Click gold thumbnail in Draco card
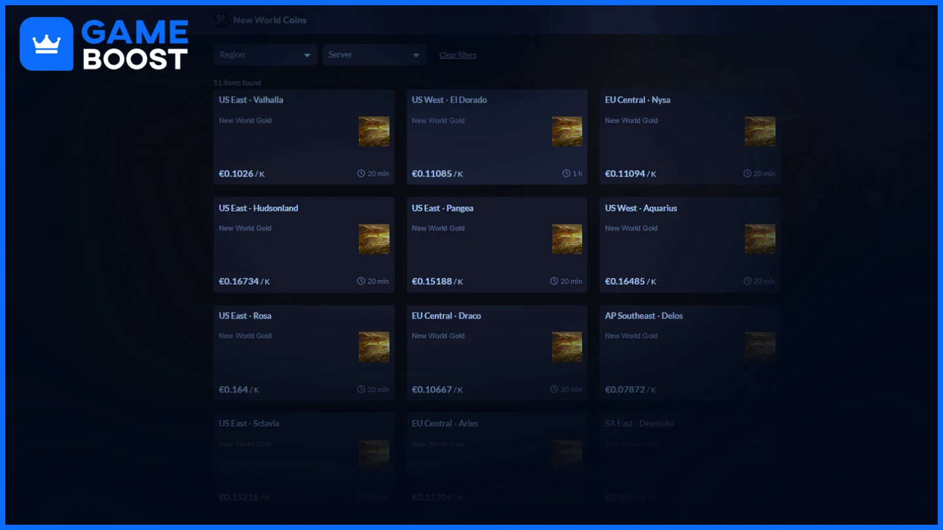 click(567, 347)
